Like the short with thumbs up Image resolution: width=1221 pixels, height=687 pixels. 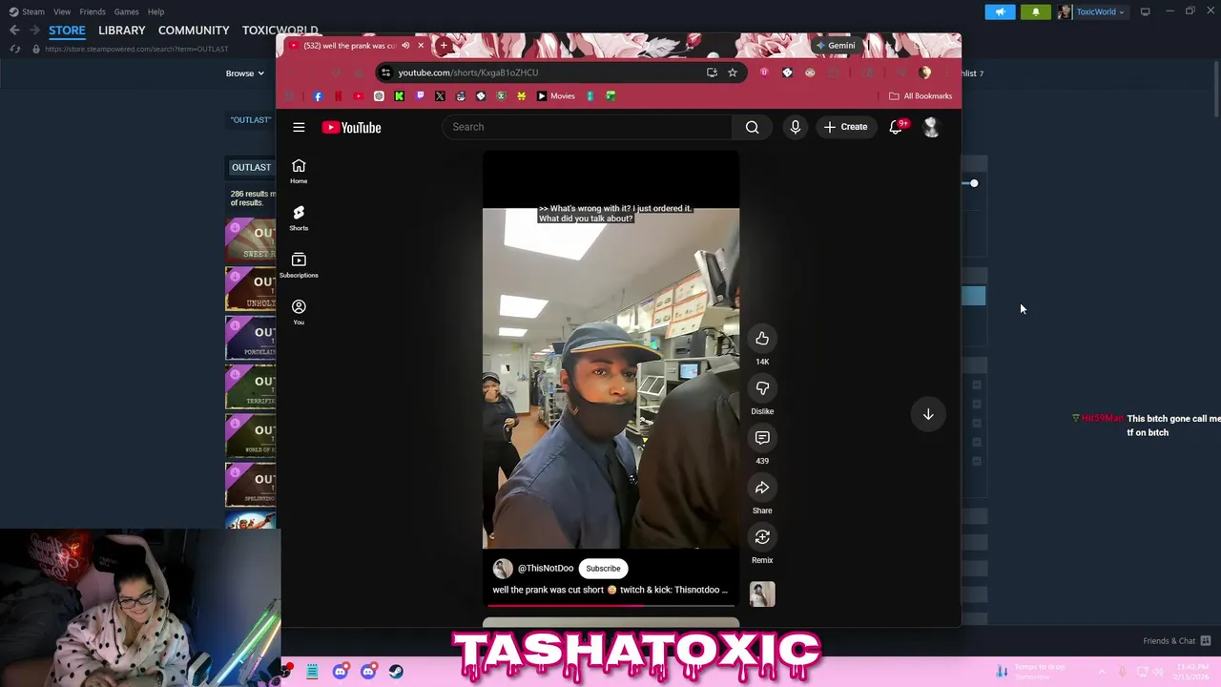pyautogui.click(x=762, y=338)
